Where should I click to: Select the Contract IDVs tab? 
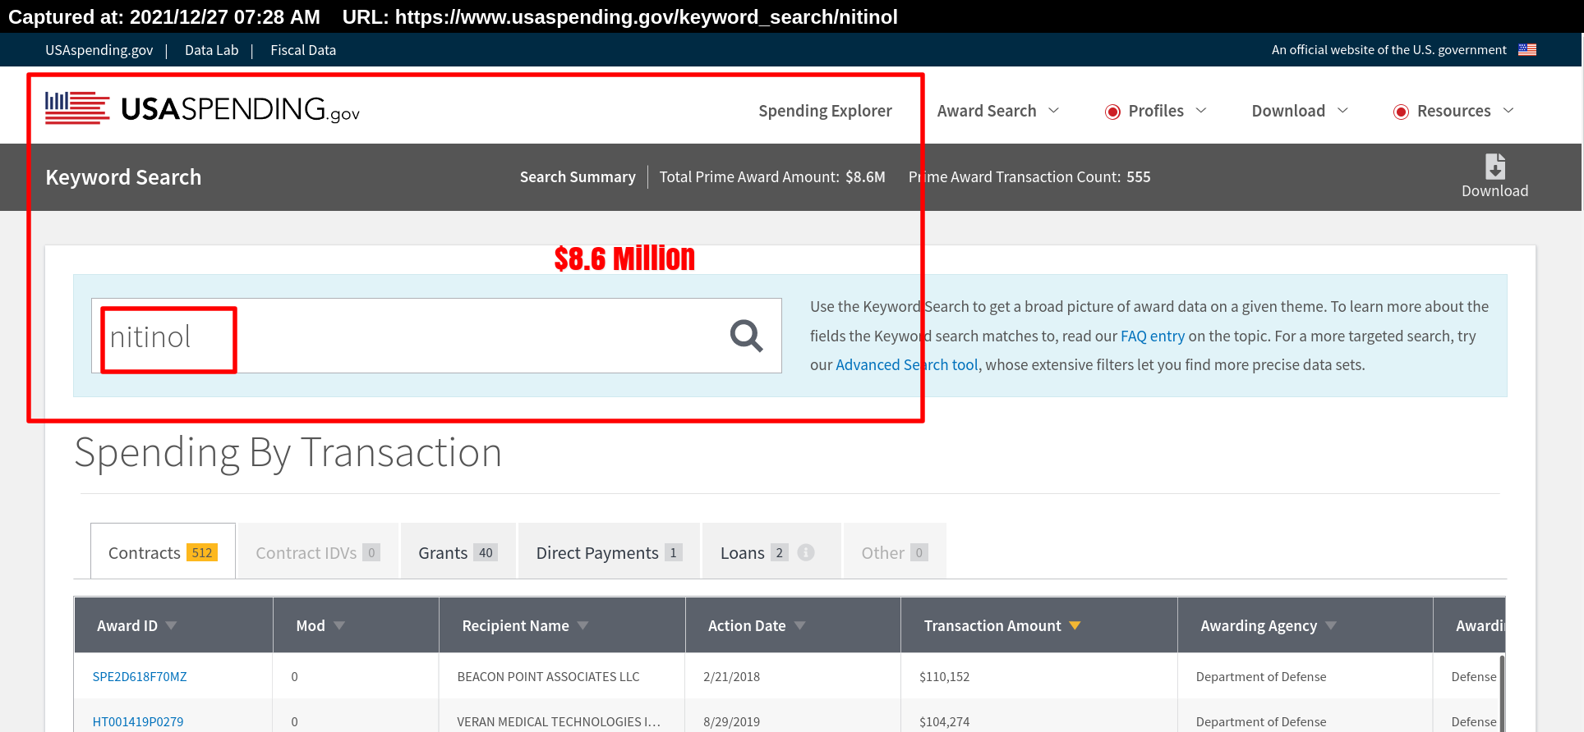318,551
